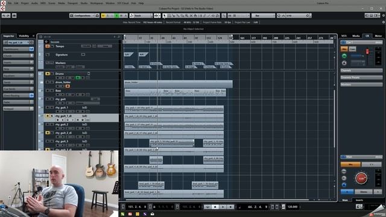
Task: Toggle the green circular Control Room button
Action: coord(344,56)
